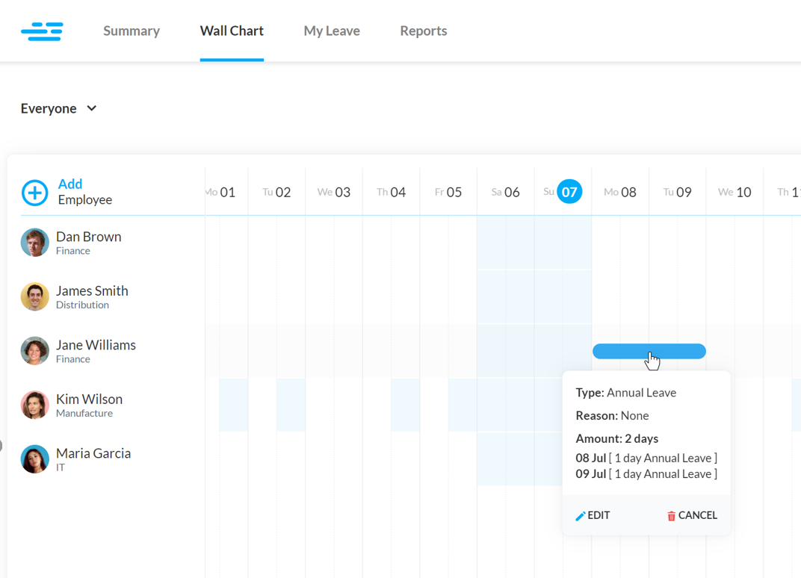The height and width of the screenshot is (578, 801).
Task: Click Maria Garcia's IT department label
Action: pyautogui.click(x=61, y=467)
